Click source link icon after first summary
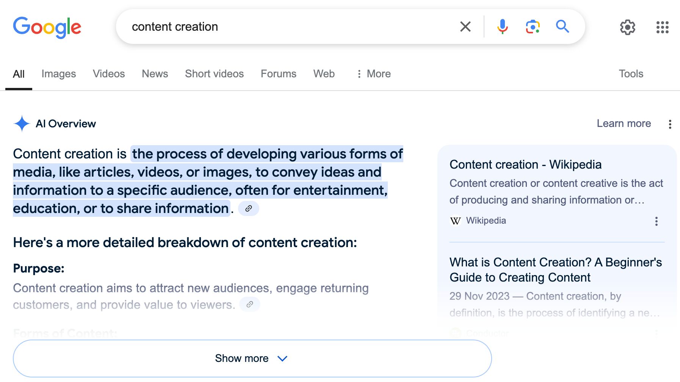The height and width of the screenshot is (382, 680). (249, 208)
